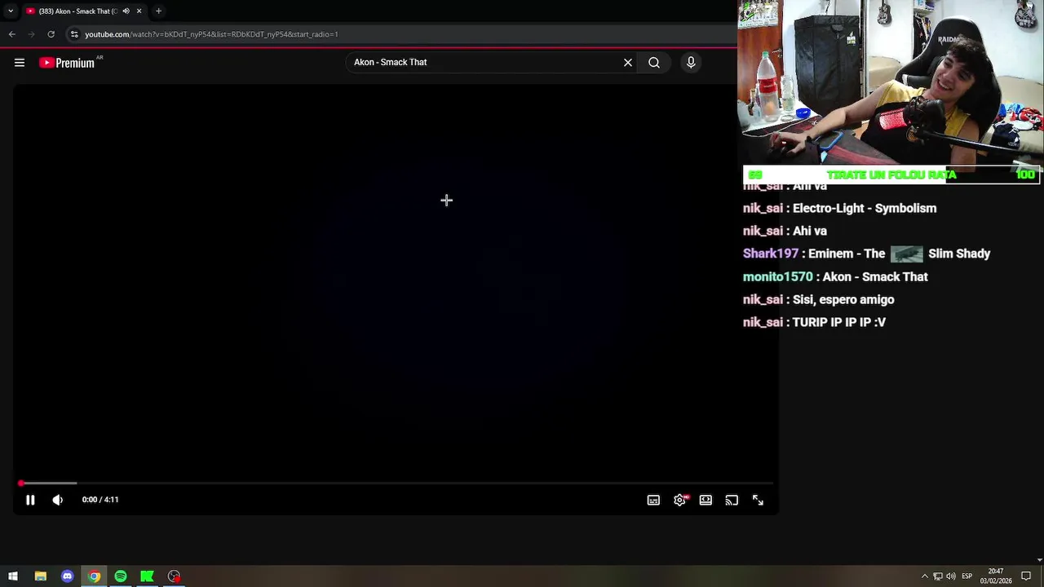
Task: Open a new tab with the plus button
Action: click(x=158, y=11)
